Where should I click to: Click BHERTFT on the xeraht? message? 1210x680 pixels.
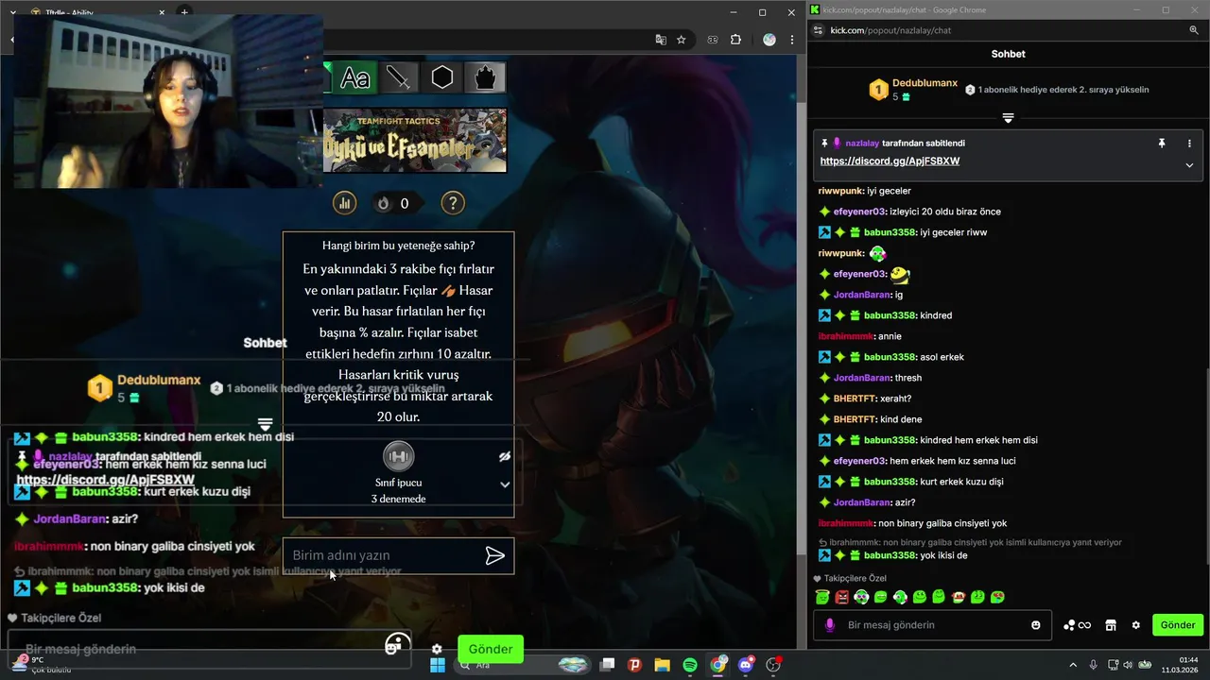855,399
